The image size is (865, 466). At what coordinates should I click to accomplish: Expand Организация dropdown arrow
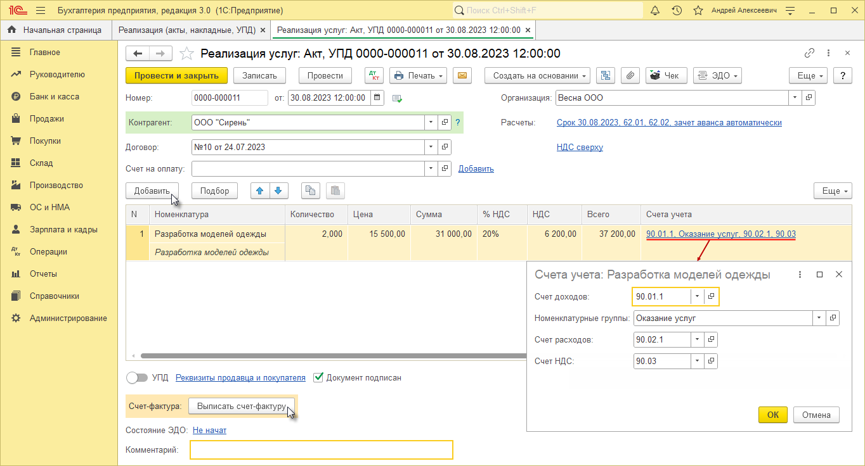[795, 98]
